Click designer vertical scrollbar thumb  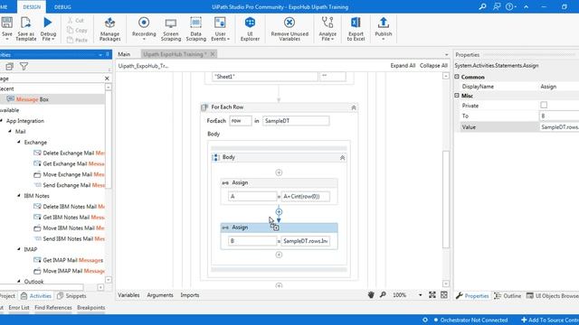446,199
